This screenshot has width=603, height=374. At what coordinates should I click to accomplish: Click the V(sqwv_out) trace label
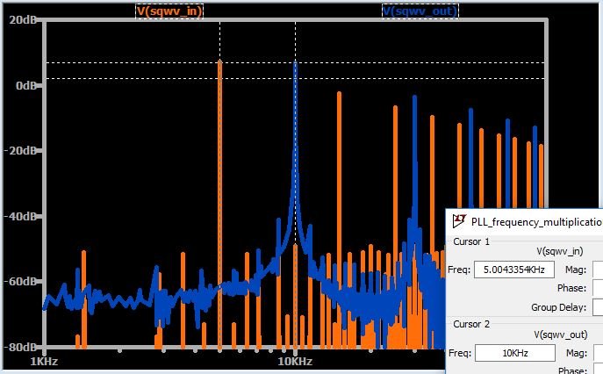coord(420,11)
